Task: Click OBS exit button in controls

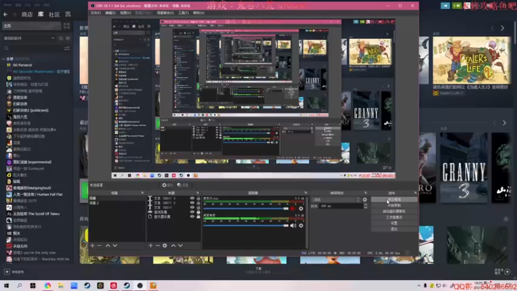Action: (394, 229)
